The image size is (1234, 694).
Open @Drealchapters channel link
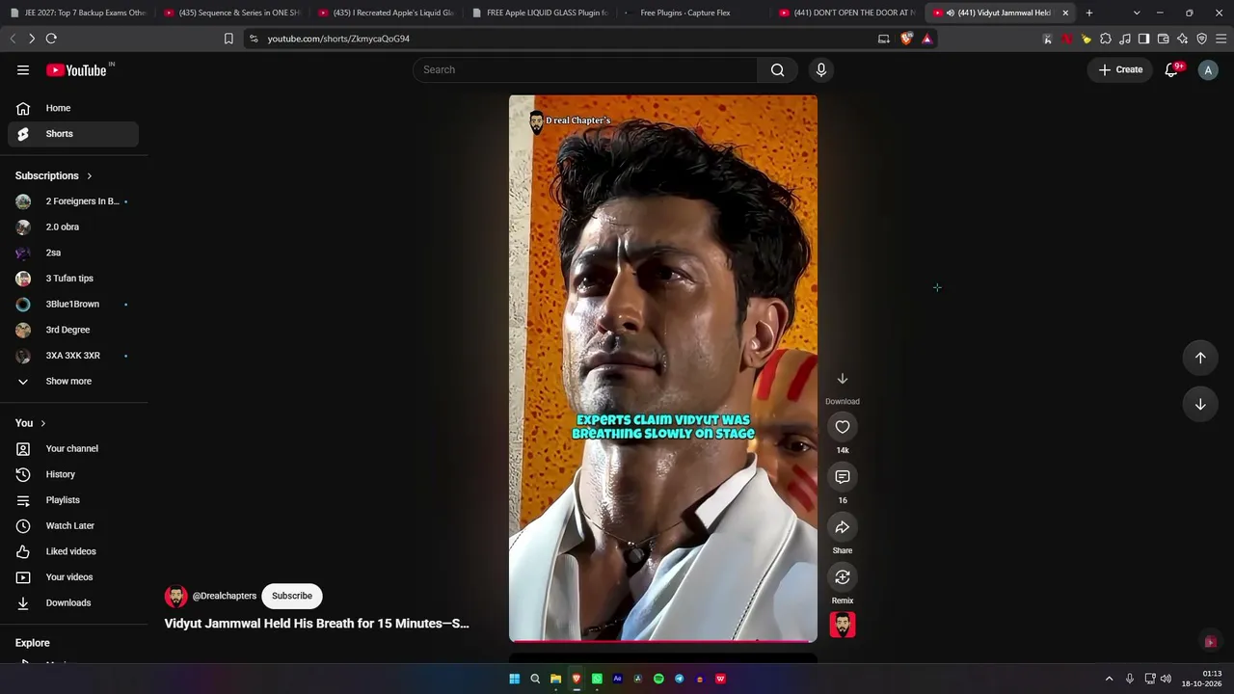pos(225,596)
